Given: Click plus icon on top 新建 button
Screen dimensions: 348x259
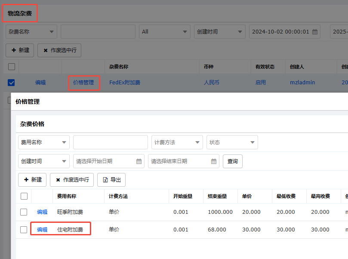Looking at the screenshot, I should pos(14,50).
